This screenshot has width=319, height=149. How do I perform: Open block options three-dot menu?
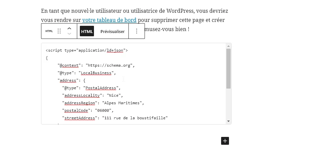(x=137, y=31)
